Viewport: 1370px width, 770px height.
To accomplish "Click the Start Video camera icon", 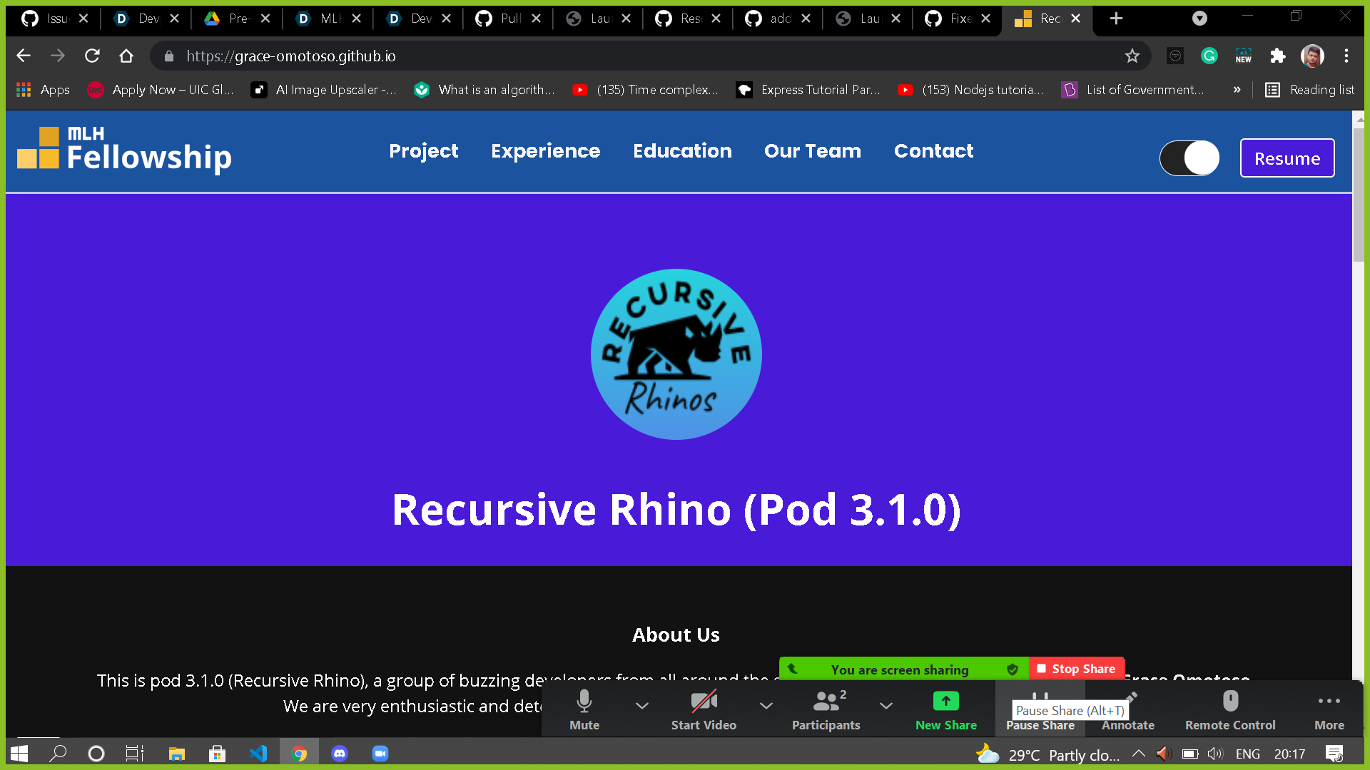I will (704, 702).
